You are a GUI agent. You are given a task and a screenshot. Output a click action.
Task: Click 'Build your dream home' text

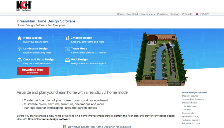[36, 42]
